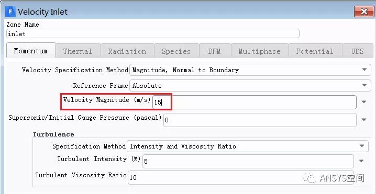Click the Zone Name field containing inlet

153,34
